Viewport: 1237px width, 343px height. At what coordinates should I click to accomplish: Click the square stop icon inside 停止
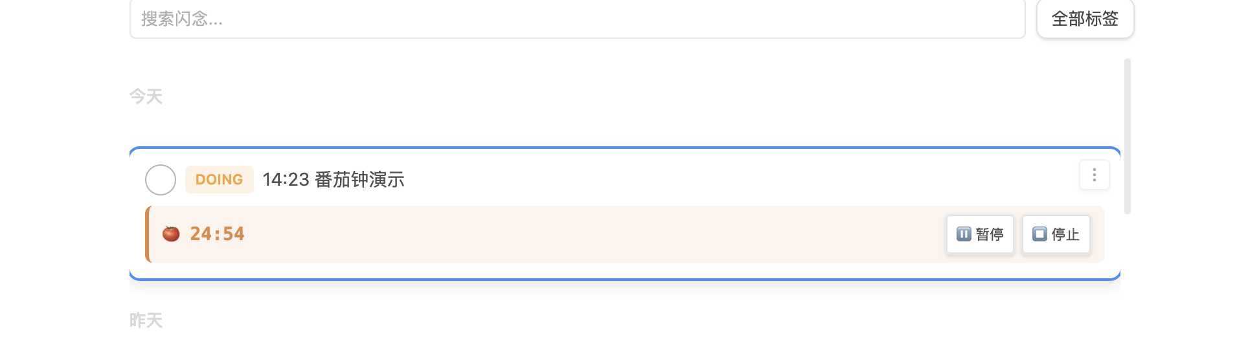coord(1039,234)
